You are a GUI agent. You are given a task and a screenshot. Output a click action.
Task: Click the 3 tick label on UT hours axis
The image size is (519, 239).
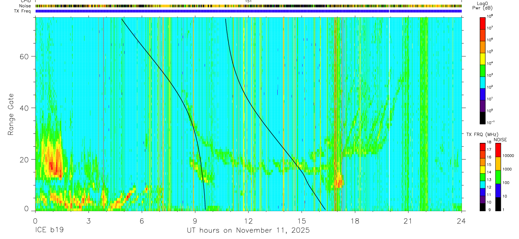pyautogui.click(x=88, y=220)
